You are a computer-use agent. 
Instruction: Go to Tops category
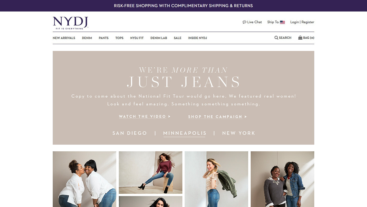(119, 38)
